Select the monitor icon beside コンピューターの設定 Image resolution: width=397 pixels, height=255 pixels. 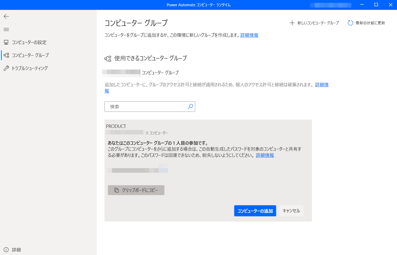pyautogui.click(x=6, y=42)
